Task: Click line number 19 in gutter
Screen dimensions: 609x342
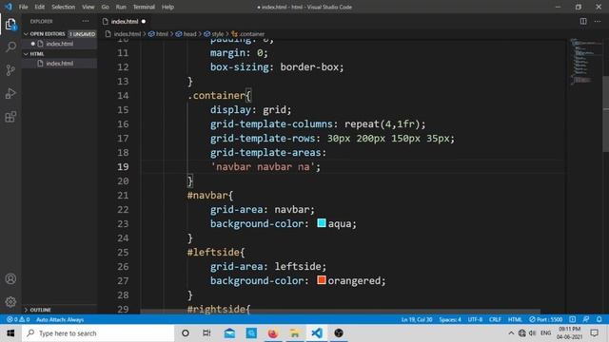Action: pyautogui.click(x=123, y=167)
